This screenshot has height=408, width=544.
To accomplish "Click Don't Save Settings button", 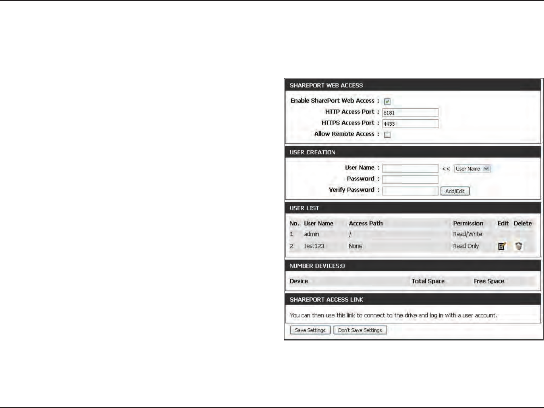I will tap(360, 330).
